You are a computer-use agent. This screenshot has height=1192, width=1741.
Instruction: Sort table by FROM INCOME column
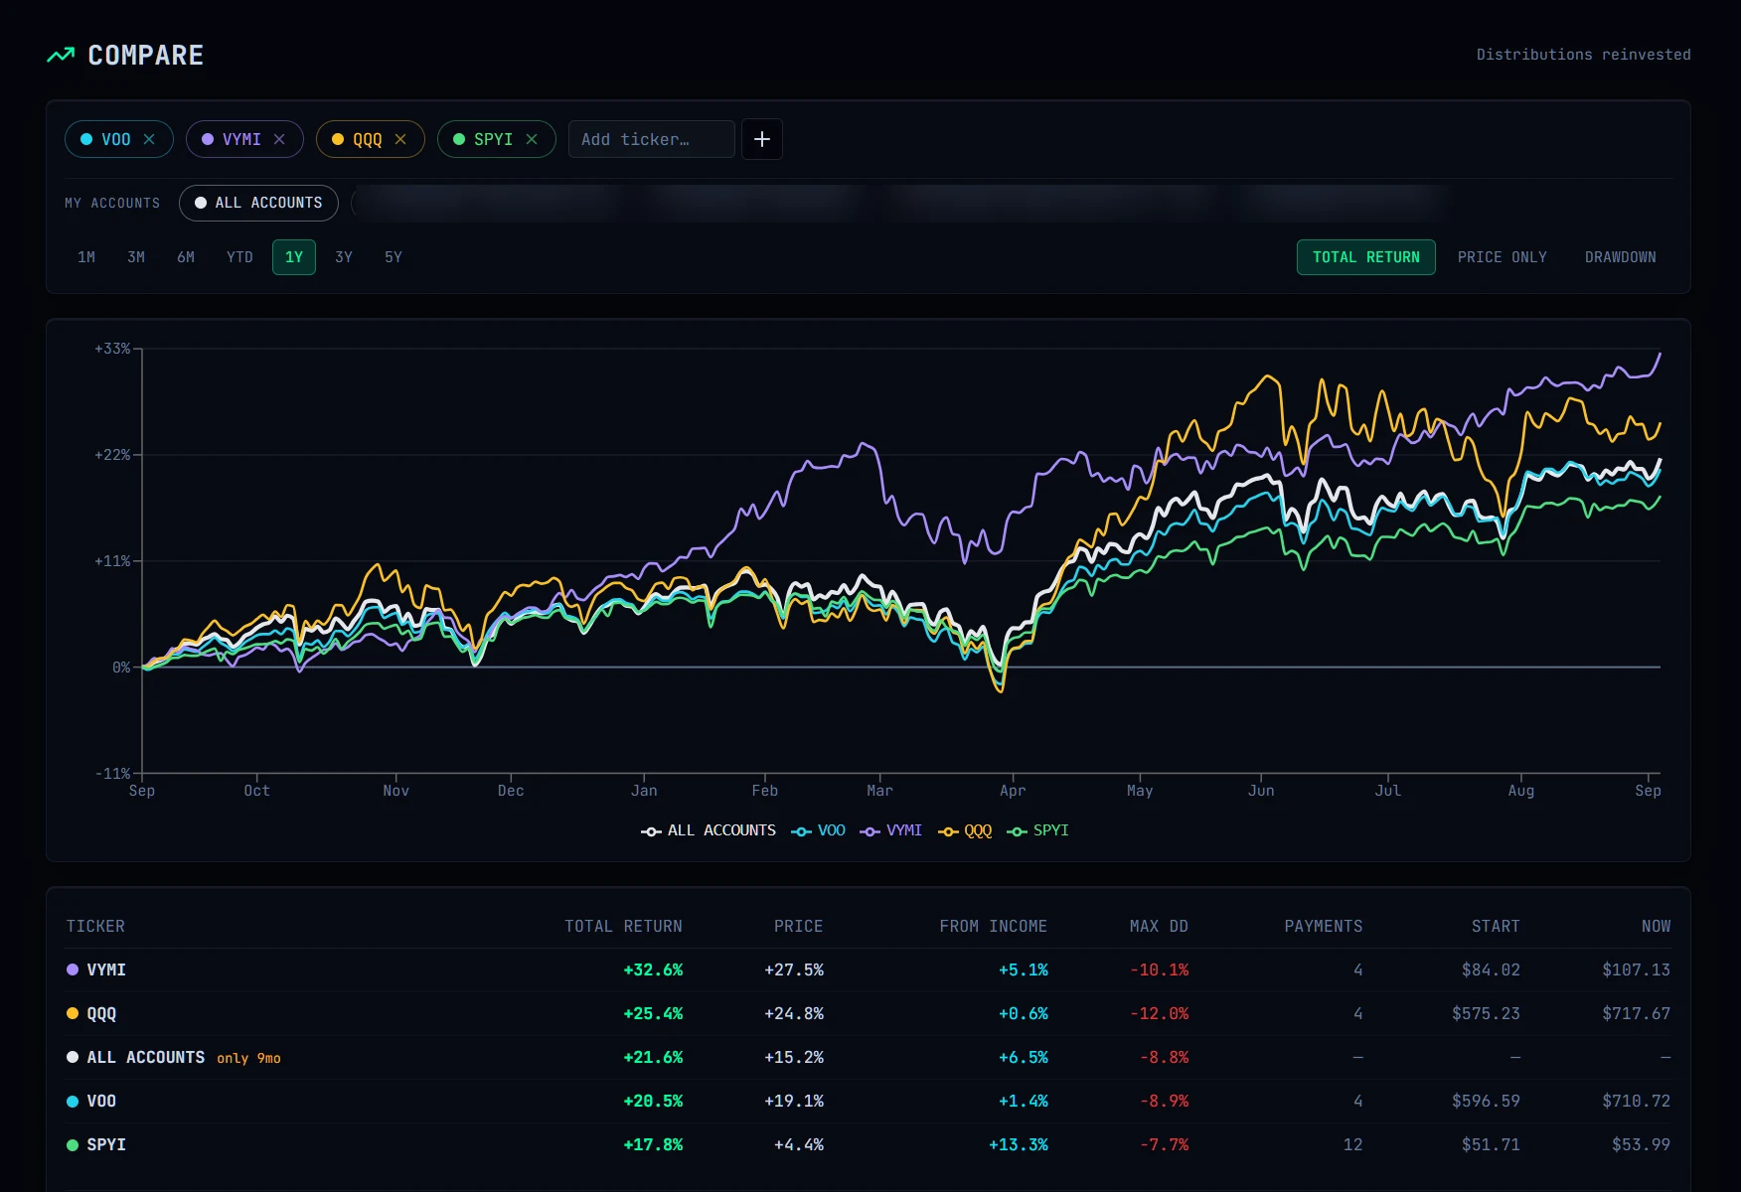[993, 927]
